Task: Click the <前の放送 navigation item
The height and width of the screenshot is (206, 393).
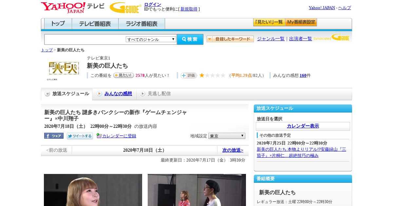Action: coord(57,150)
